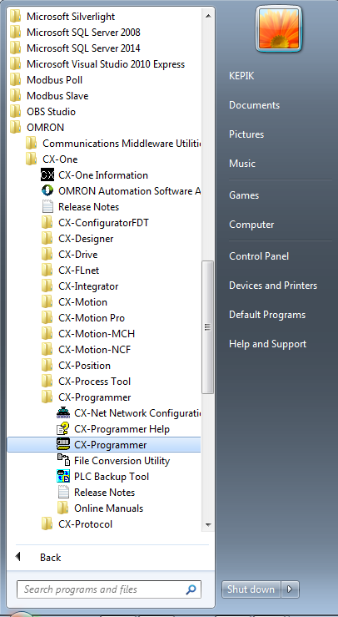The height and width of the screenshot is (617, 338).
Task: Launch CX-Programmer from the highlighted entry
Action: 104,445
